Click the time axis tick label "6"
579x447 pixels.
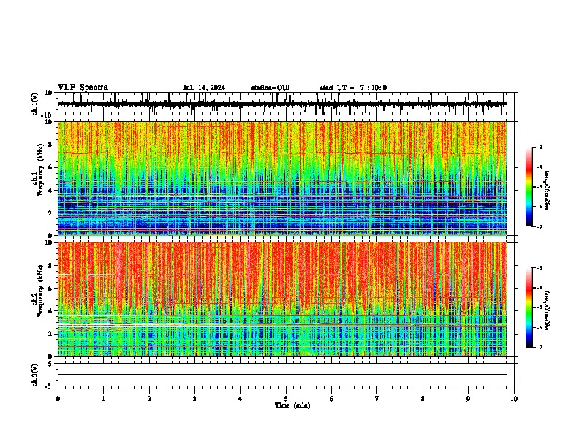332,399
